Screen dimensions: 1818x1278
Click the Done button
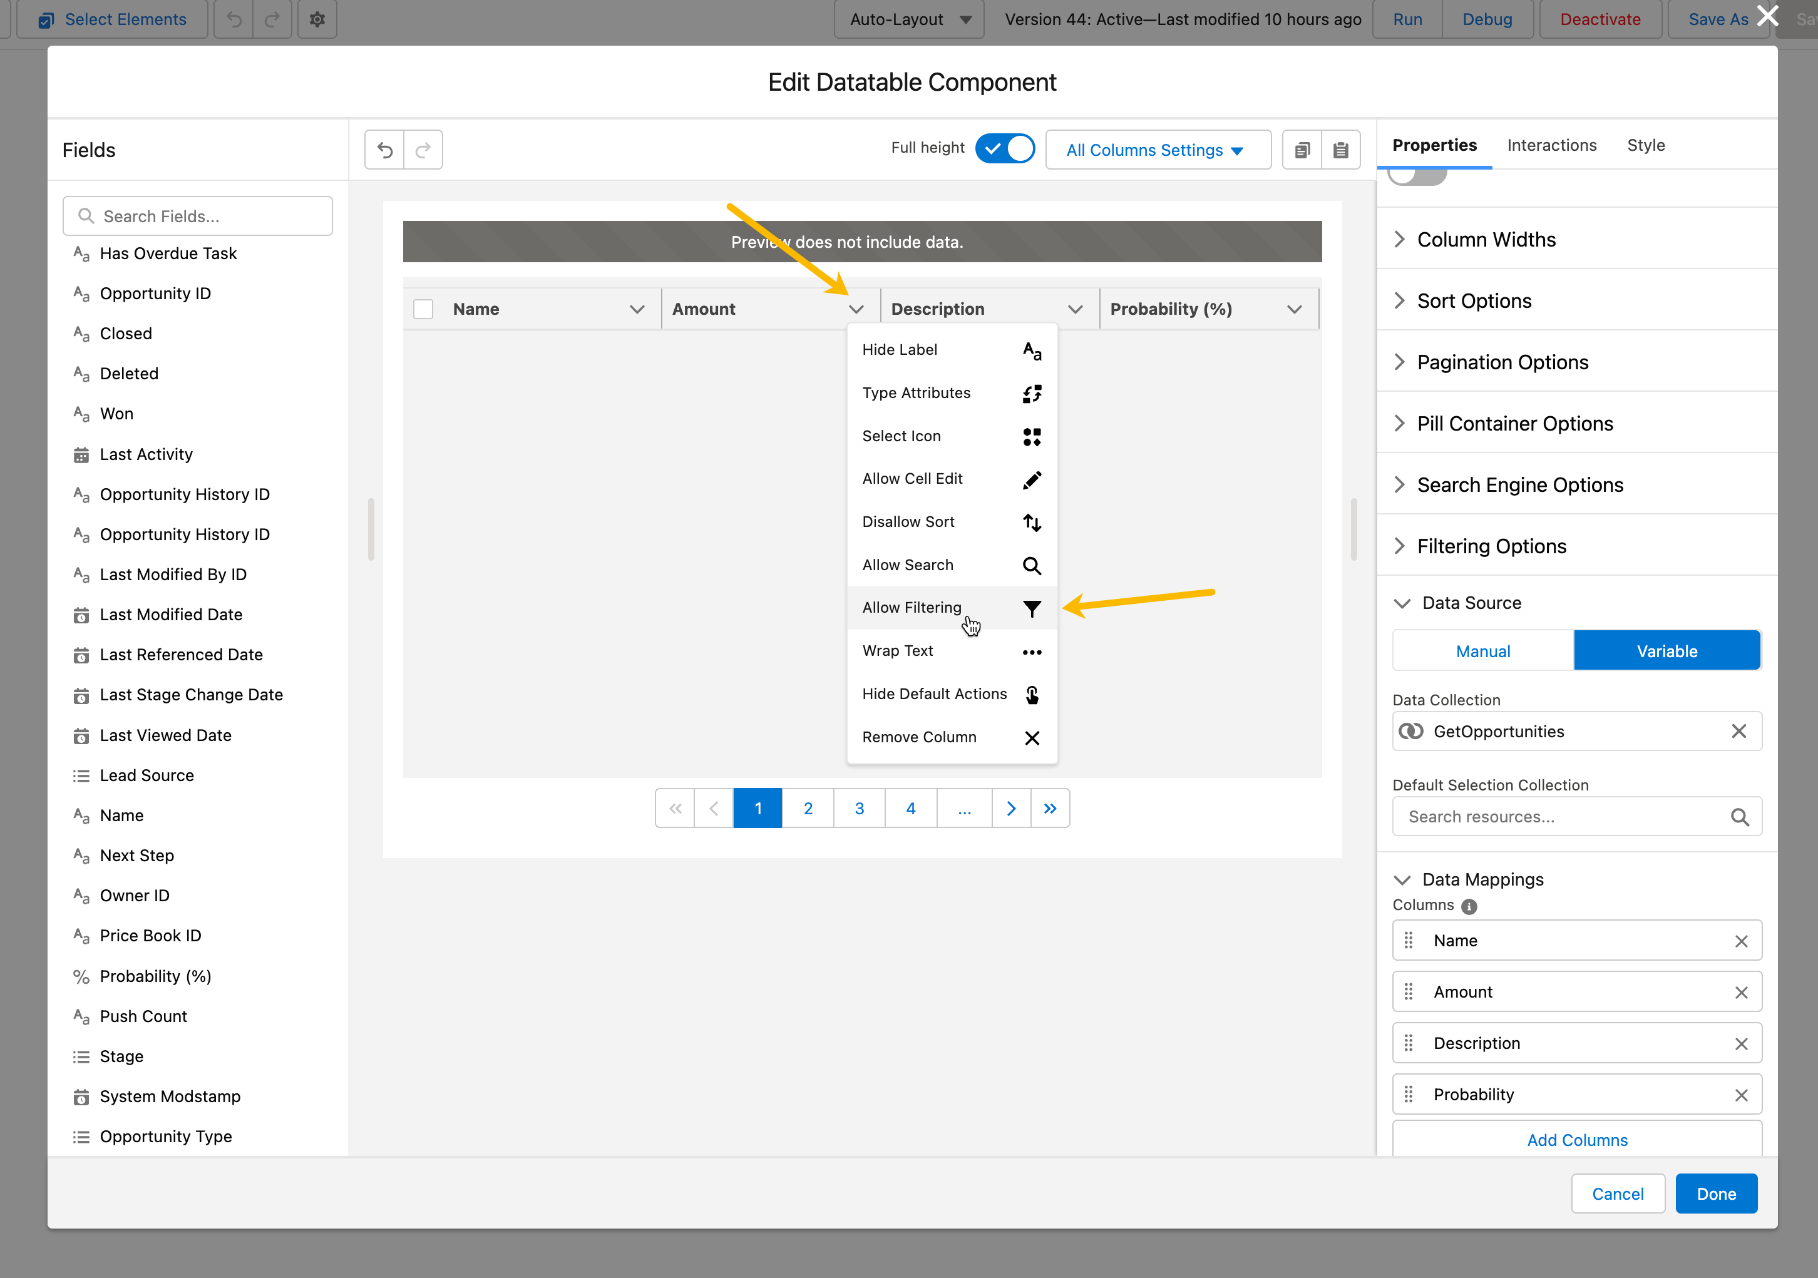[1716, 1194]
